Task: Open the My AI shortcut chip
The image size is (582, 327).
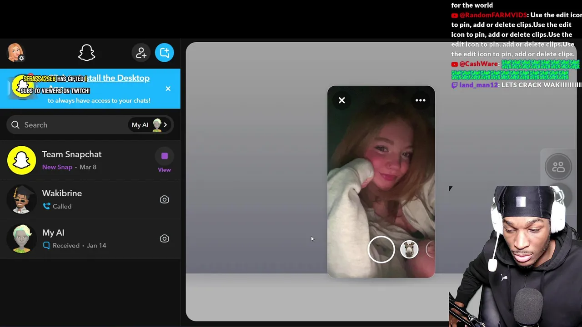Action: tap(150, 125)
